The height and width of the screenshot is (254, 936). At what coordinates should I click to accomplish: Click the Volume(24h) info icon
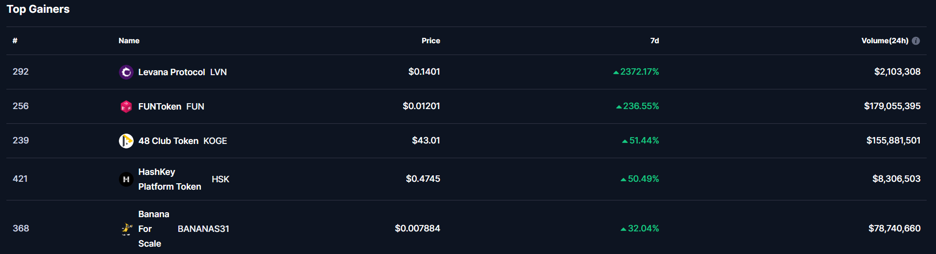(916, 41)
